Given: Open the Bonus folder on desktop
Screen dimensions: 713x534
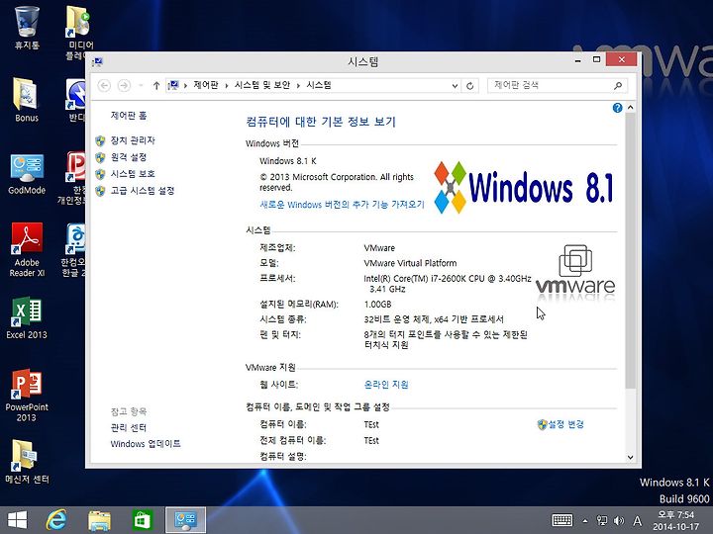Looking at the screenshot, I should coord(27,100).
